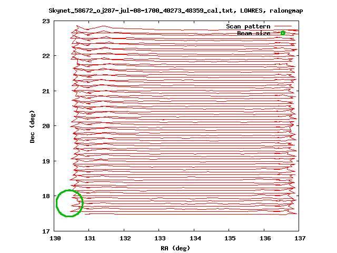
Task: Click the y-axis tick label 23
Action: point(46,21)
